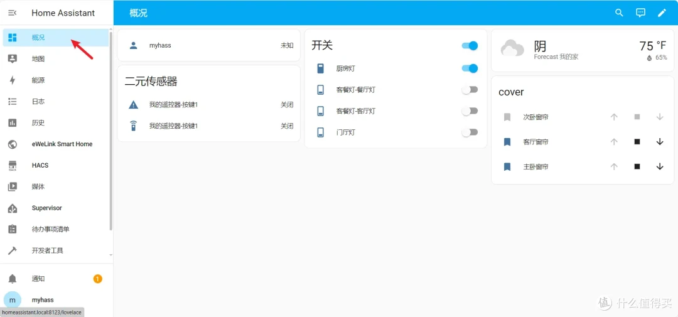Click the cloudy weather icon

click(512, 48)
